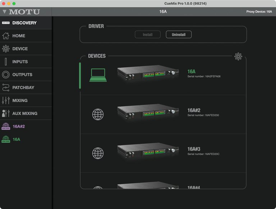Select the 16A#3 device name label
The image size is (276, 209).
tap(194, 149)
